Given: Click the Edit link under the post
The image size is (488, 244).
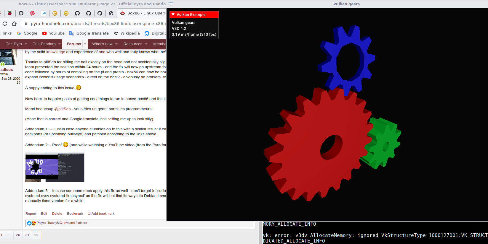Looking at the screenshot, I should (x=44, y=214).
